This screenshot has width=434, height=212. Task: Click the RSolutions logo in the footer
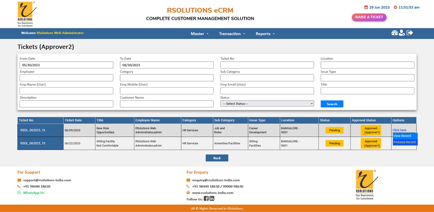365,185
